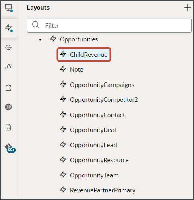Select the ChildRevenue layout

pos(84,55)
